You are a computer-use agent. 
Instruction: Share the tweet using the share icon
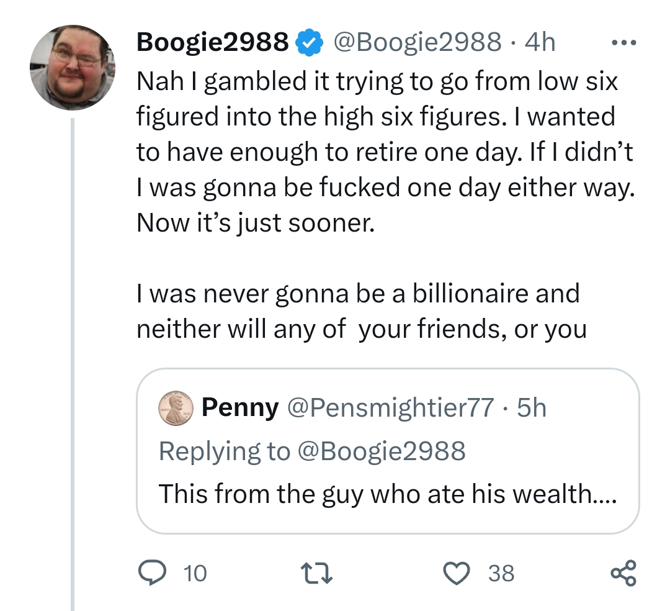(623, 573)
